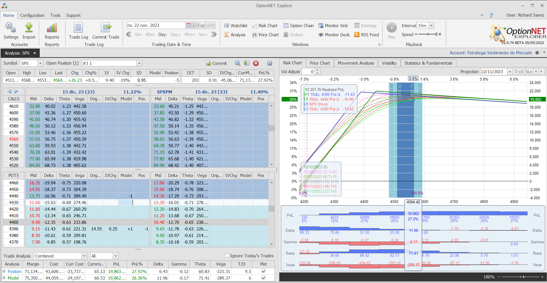Click the LIVE button
Image resolution: width=547 pixels, height=283 pixels.
click(x=210, y=25)
